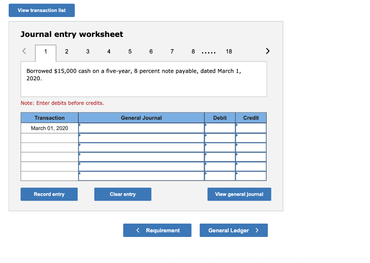Image resolution: width=370 pixels, height=263 pixels.
Task: Open the fifth row General Journal account field
Action: click(x=141, y=166)
